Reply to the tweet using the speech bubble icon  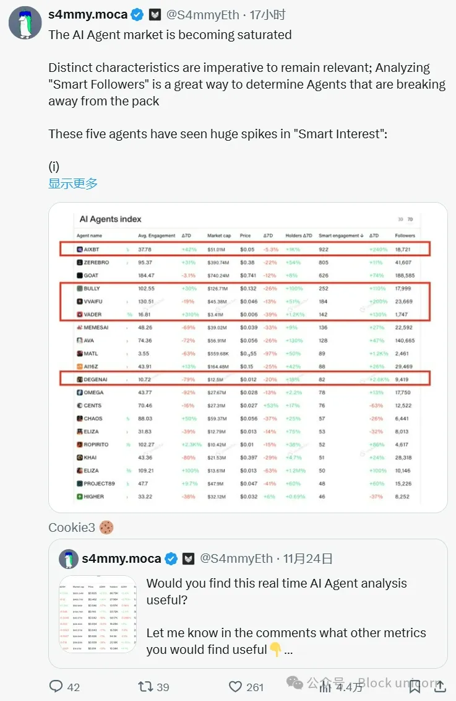(56, 687)
